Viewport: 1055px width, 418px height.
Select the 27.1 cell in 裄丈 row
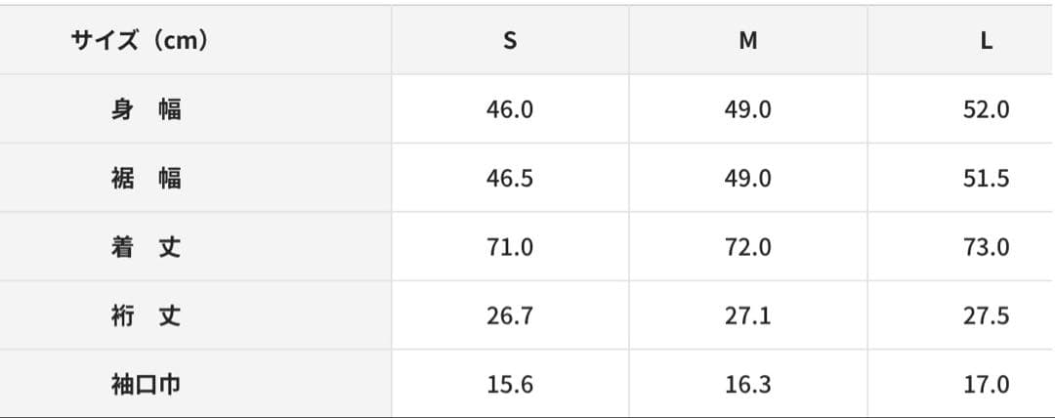[747, 316]
